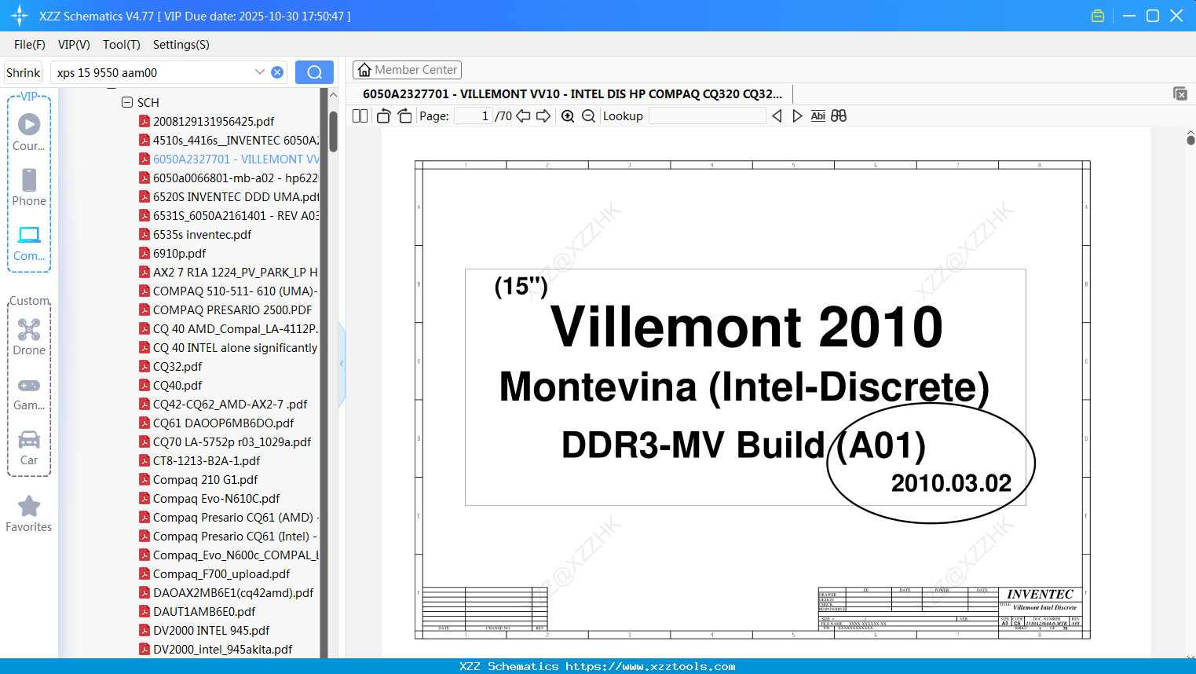Collapse the left panel with splitter arrow
The width and height of the screenshot is (1196, 674).
tap(342, 364)
